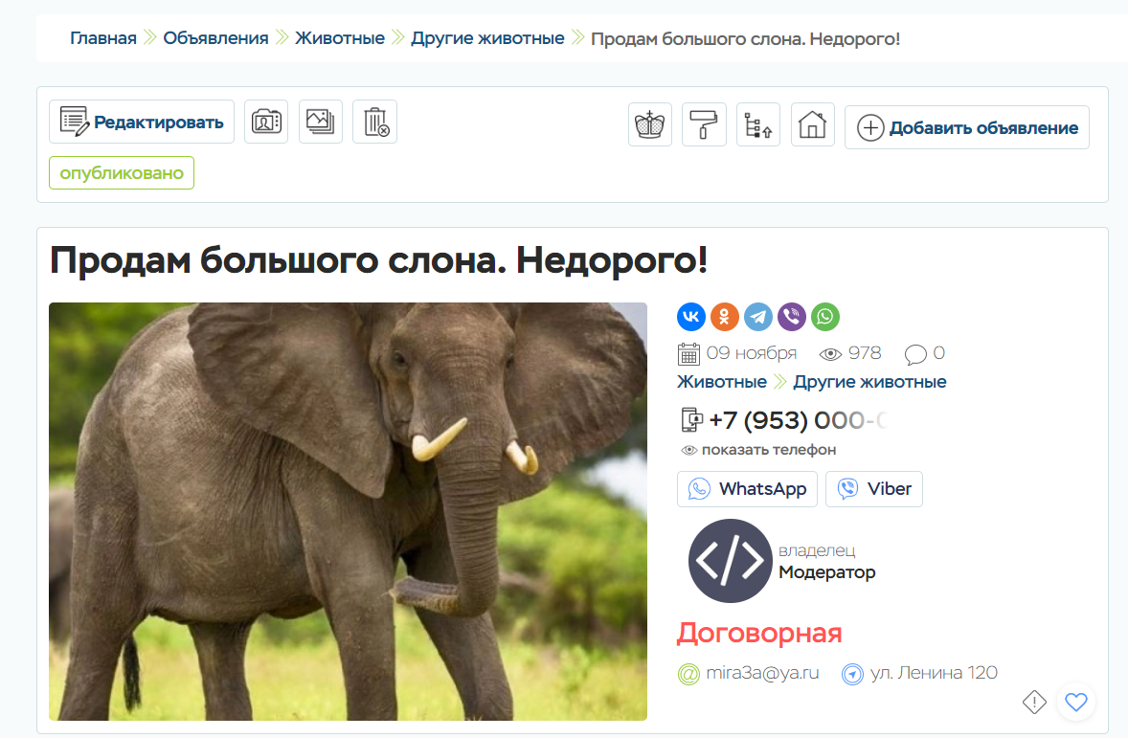Click the crown VIP promotion icon
The height and width of the screenshot is (738, 1128).
click(x=650, y=125)
